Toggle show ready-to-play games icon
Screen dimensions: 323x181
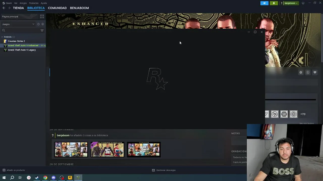tap(43, 24)
